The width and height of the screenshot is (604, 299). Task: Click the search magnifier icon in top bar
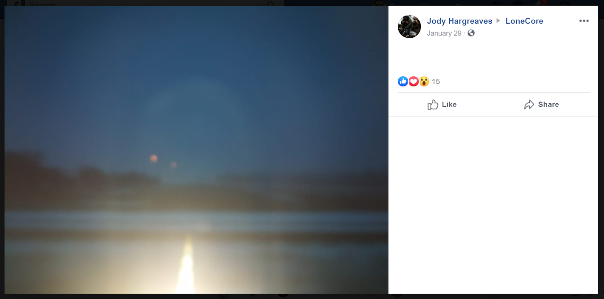pyautogui.click(x=271, y=3)
